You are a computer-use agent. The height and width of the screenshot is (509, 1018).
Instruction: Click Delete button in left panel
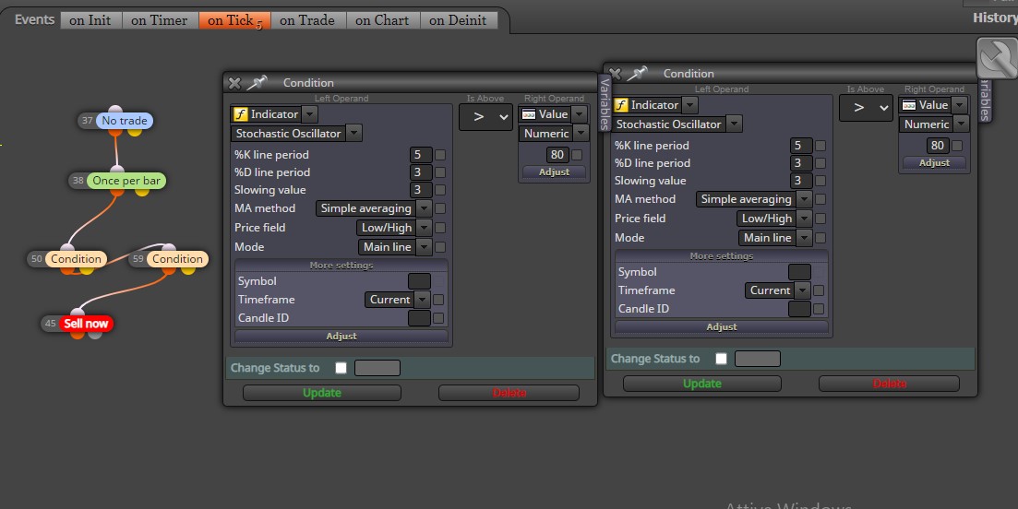[x=509, y=393]
